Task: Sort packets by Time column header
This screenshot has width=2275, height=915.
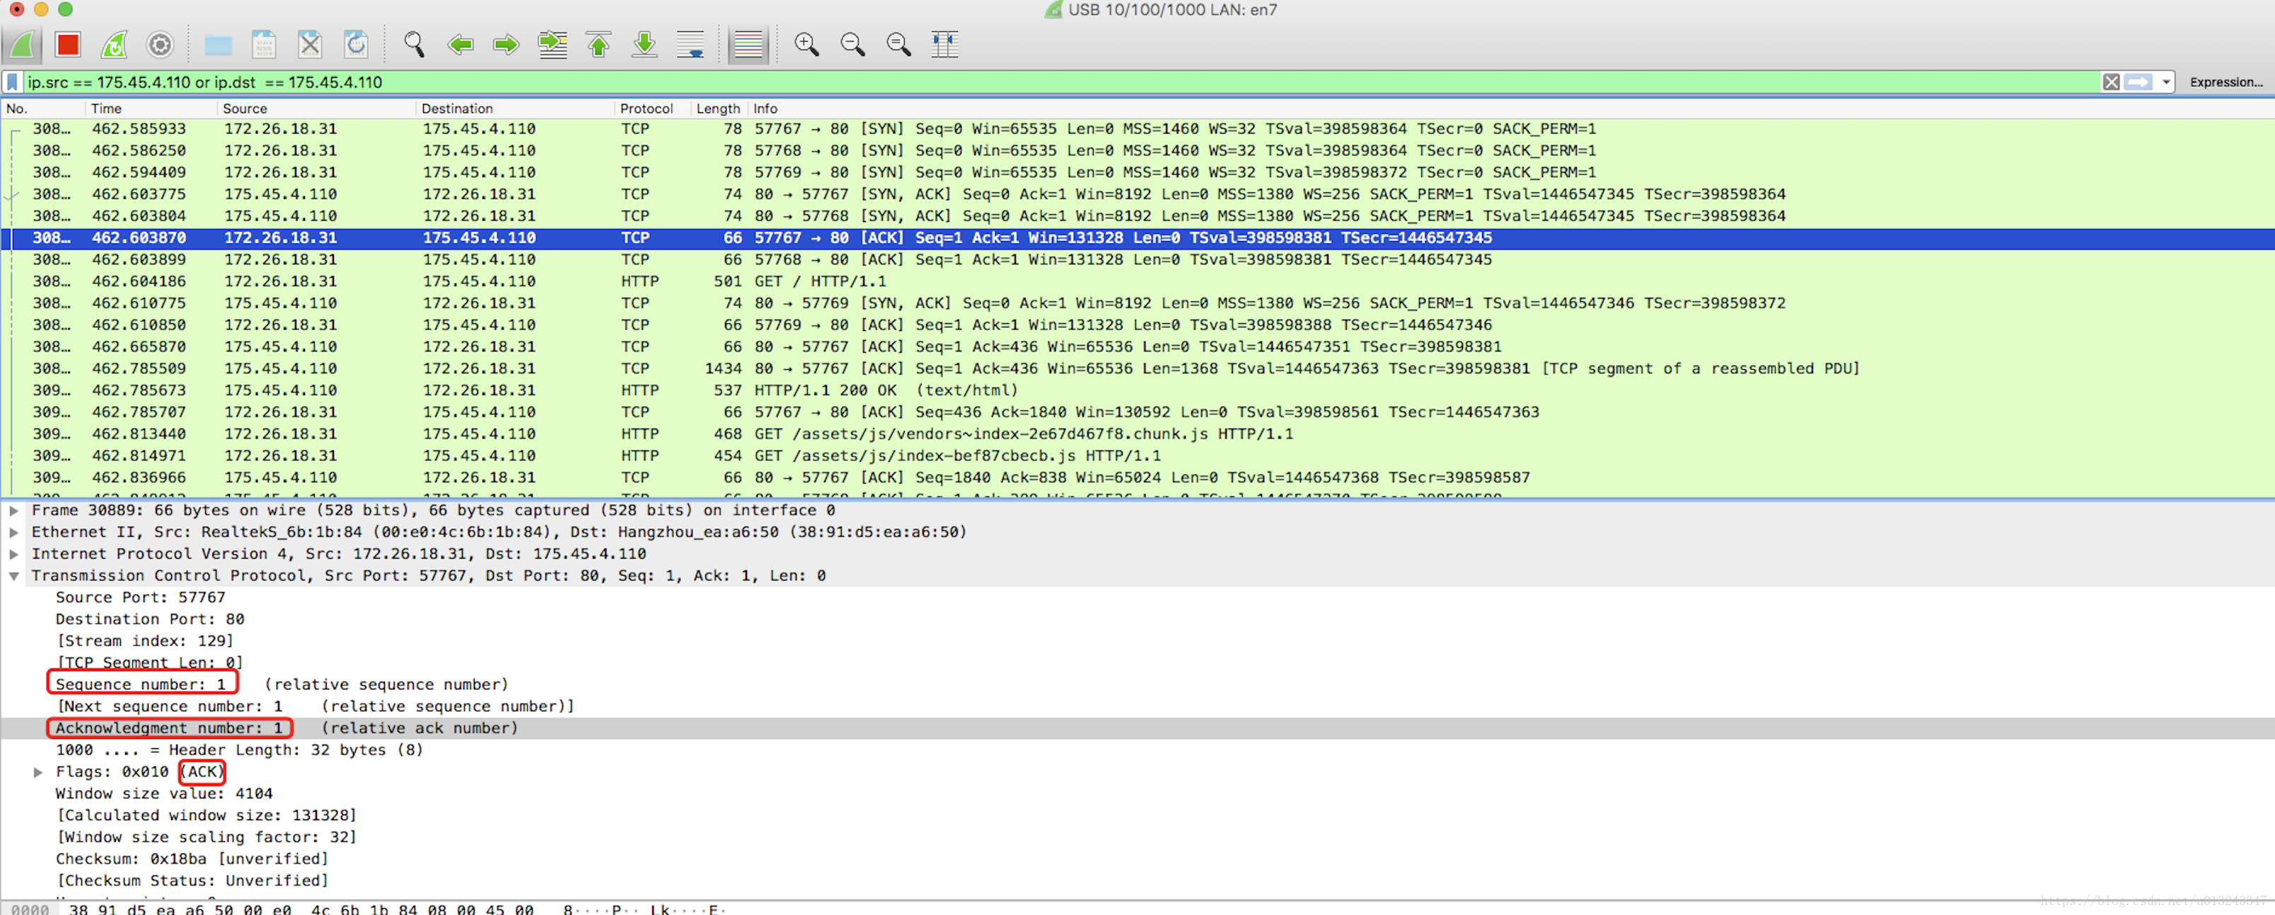Action: click(x=106, y=109)
